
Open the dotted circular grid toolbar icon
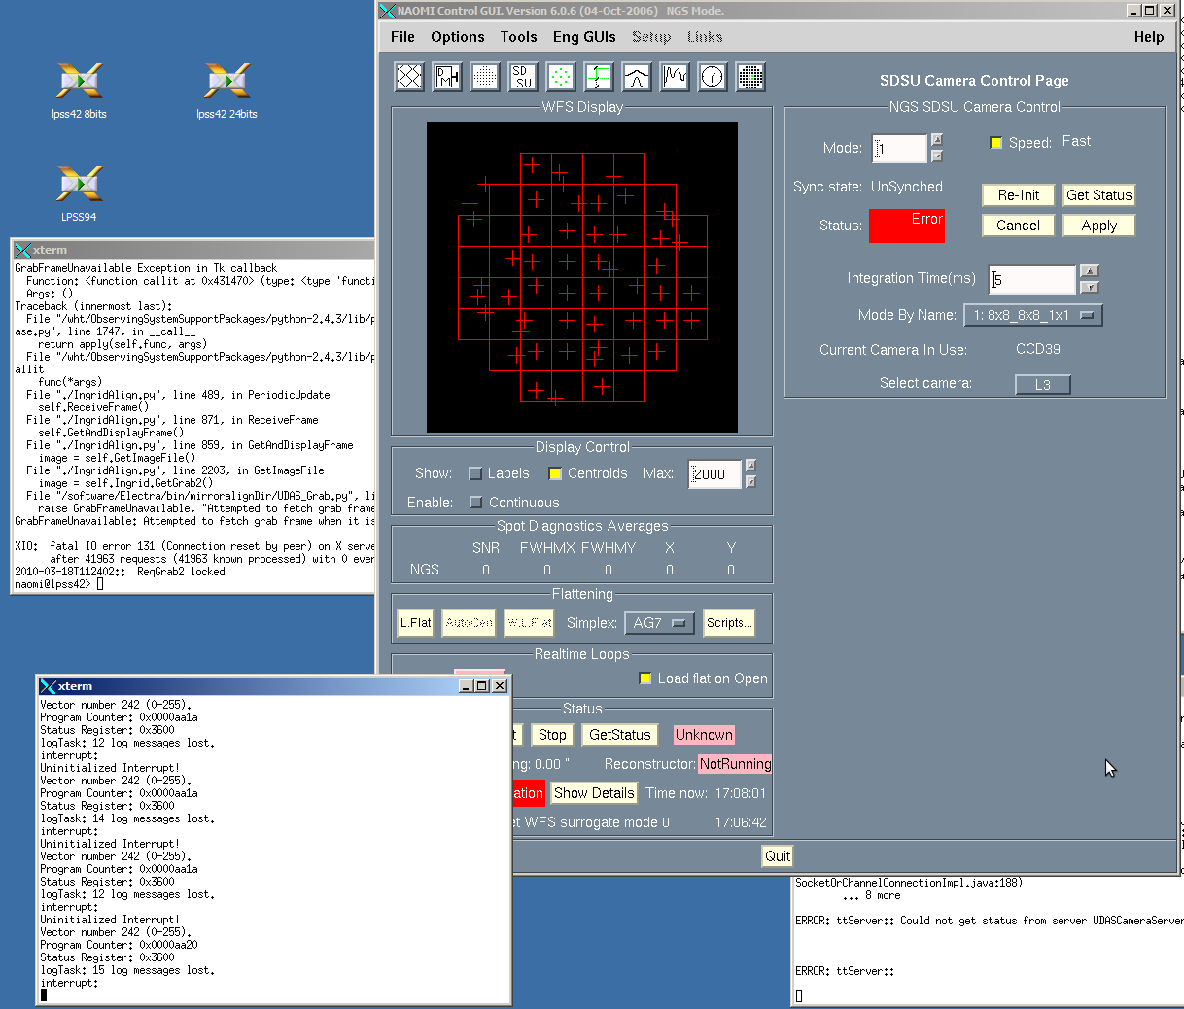point(485,77)
